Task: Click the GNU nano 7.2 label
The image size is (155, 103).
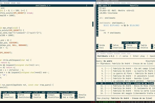Action: coord(105,6)
